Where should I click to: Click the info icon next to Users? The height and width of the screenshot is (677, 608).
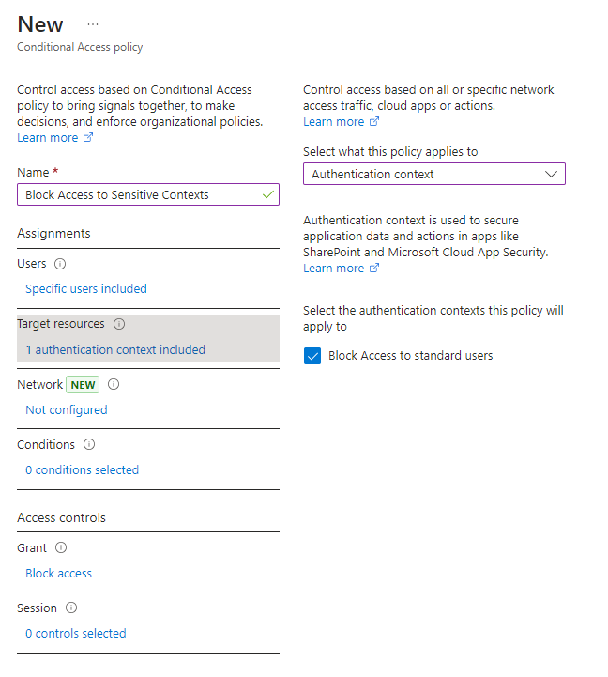pos(60,264)
